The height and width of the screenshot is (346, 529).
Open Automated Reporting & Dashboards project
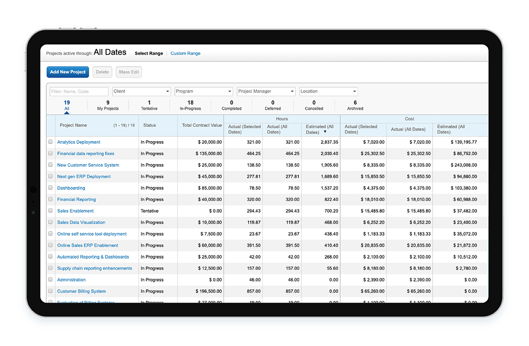pos(93,257)
